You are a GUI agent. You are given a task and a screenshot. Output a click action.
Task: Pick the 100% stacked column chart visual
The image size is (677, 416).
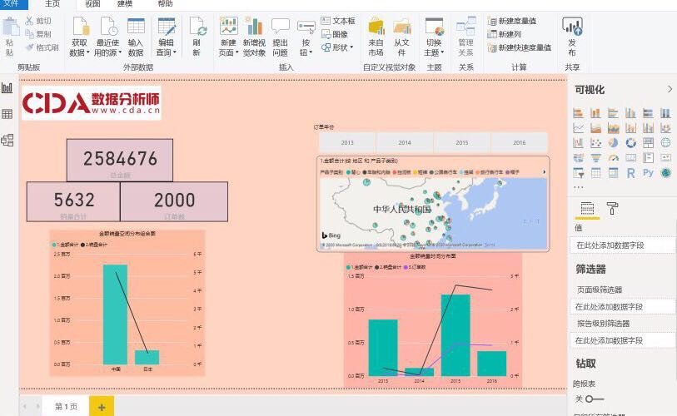point(665,113)
